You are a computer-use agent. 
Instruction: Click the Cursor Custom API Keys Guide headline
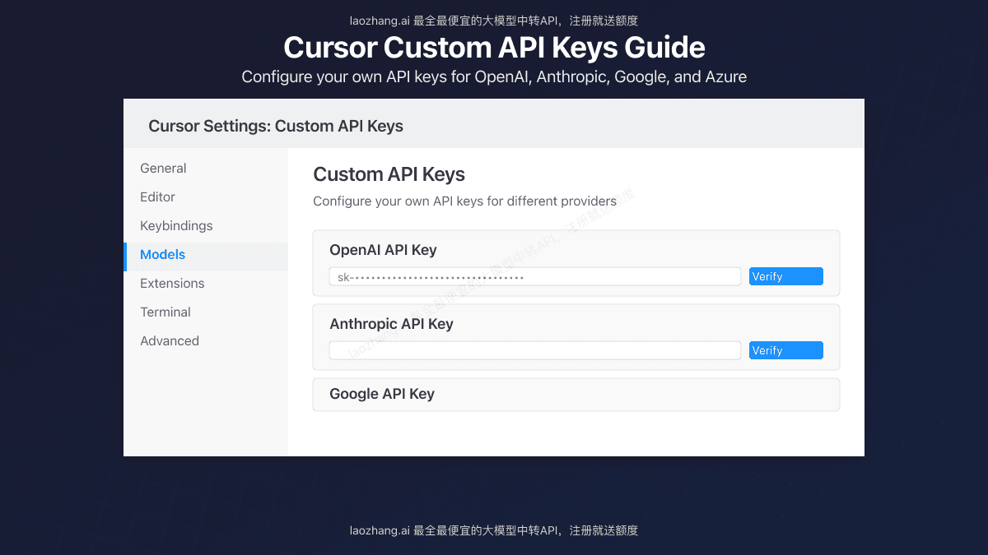(494, 47)
